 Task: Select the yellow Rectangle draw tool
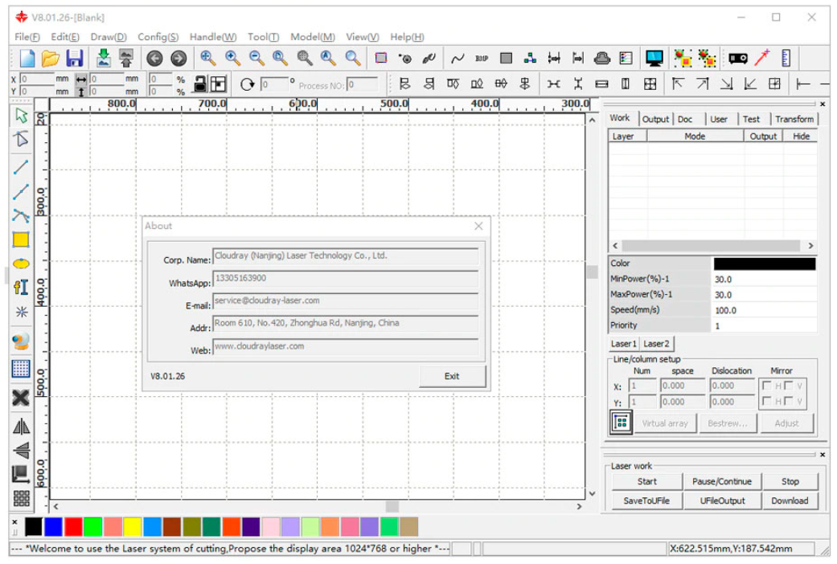[21, 239]
